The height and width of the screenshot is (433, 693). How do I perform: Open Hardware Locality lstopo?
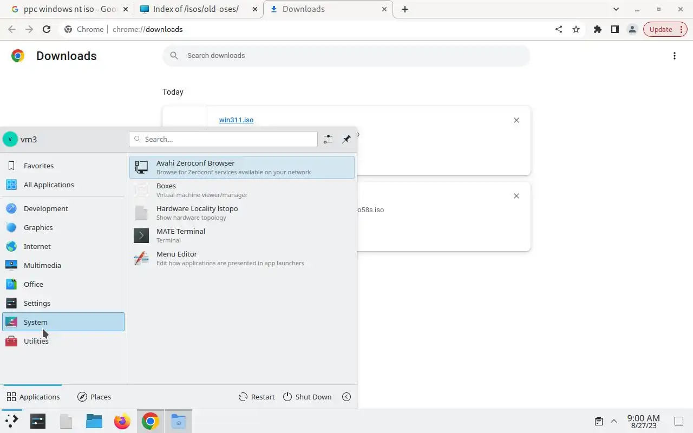[241, 213]
